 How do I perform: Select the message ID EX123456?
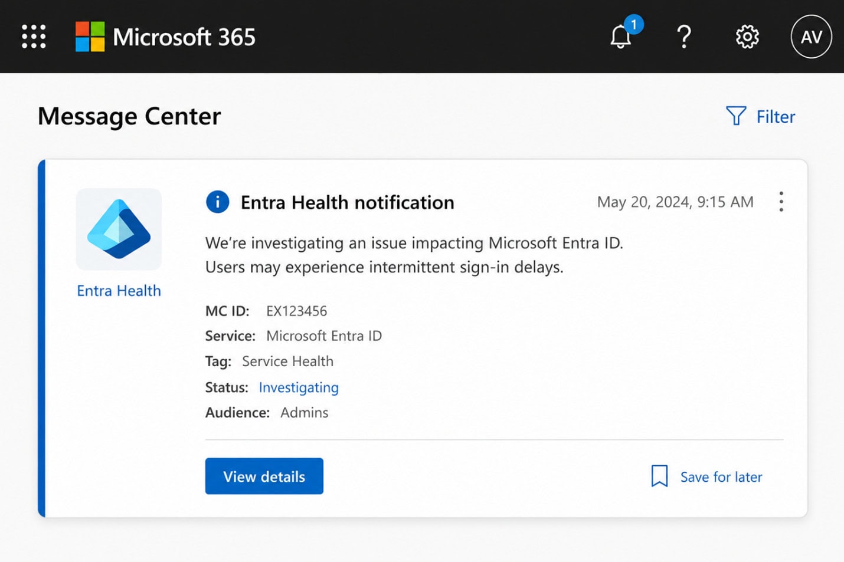coord(296,311)
